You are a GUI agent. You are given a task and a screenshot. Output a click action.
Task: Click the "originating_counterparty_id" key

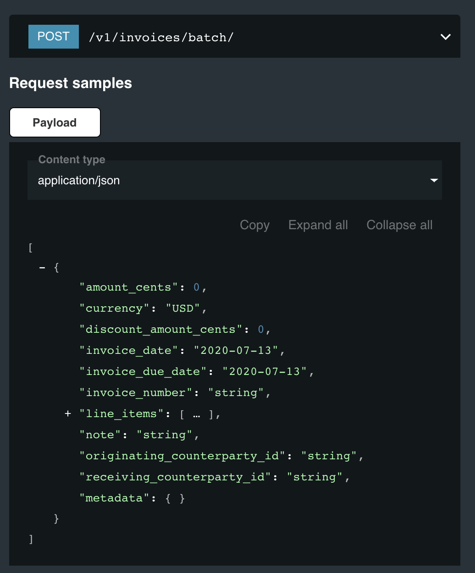(182, 456)
